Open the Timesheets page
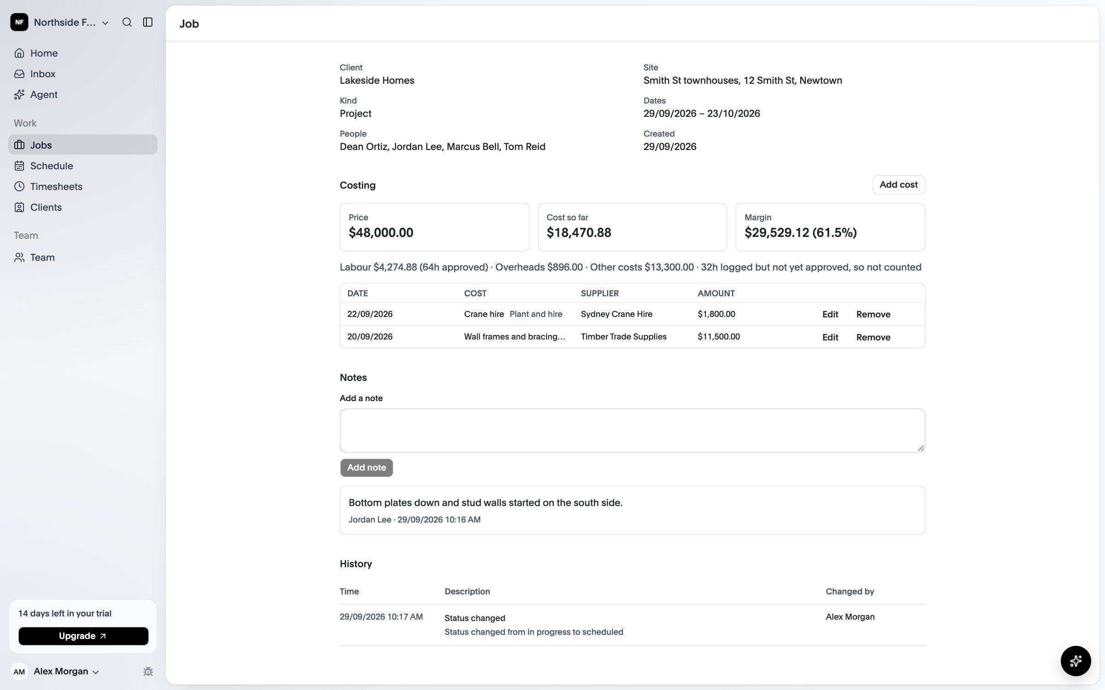 click(x=83, y=186)
